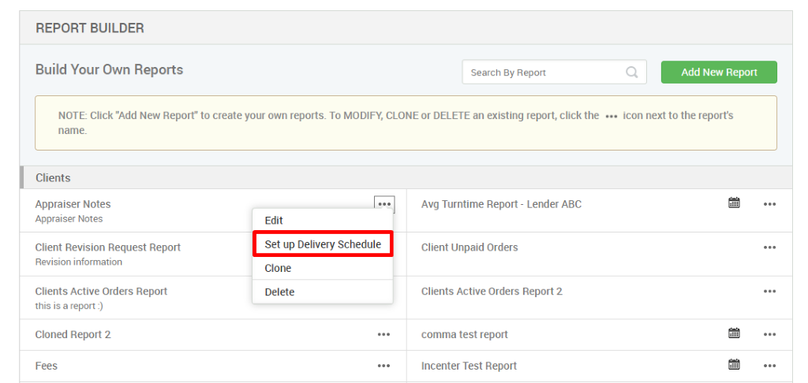The height and width of the screenshot is (383, 808).
Task: Choose Clone from the context menu
Action: [x=323, y=268]
